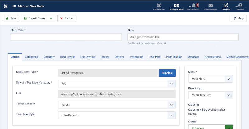Screen dimensions: 249x129
Task: Switch to the Shared tab
Action: click(105, 57)
